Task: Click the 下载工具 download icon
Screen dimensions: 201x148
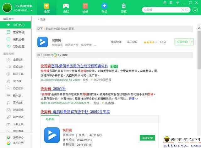Action: coord(8,124)
